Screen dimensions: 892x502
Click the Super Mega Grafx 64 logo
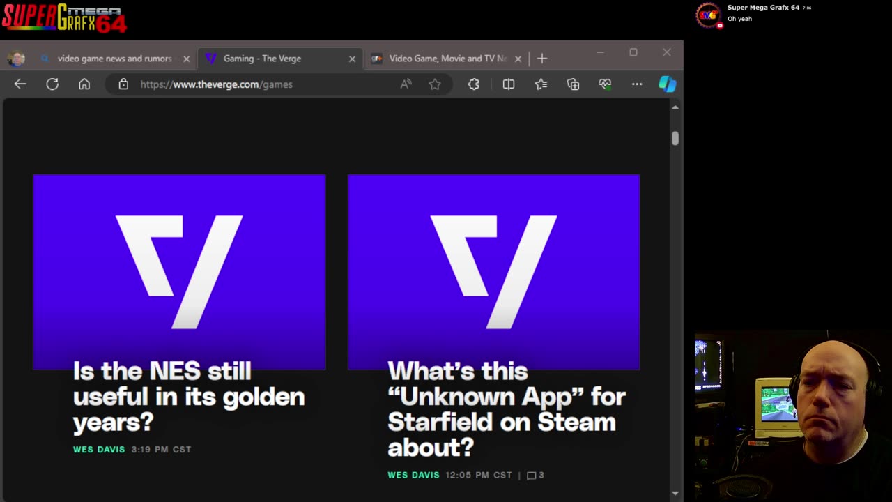point(64,19)
